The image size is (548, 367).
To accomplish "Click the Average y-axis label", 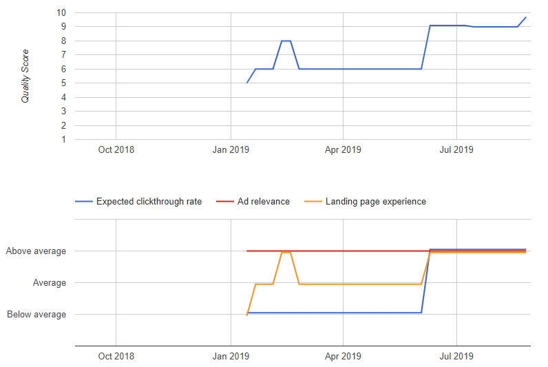I will pos(50,283).
